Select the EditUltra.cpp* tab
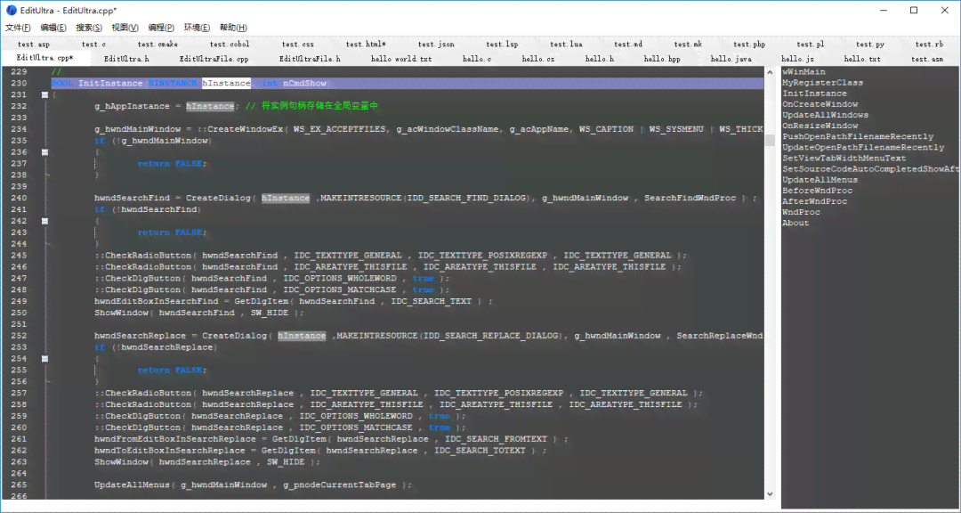Image resolution: width=961 pixels, height=513 pixels. [44, 58]
